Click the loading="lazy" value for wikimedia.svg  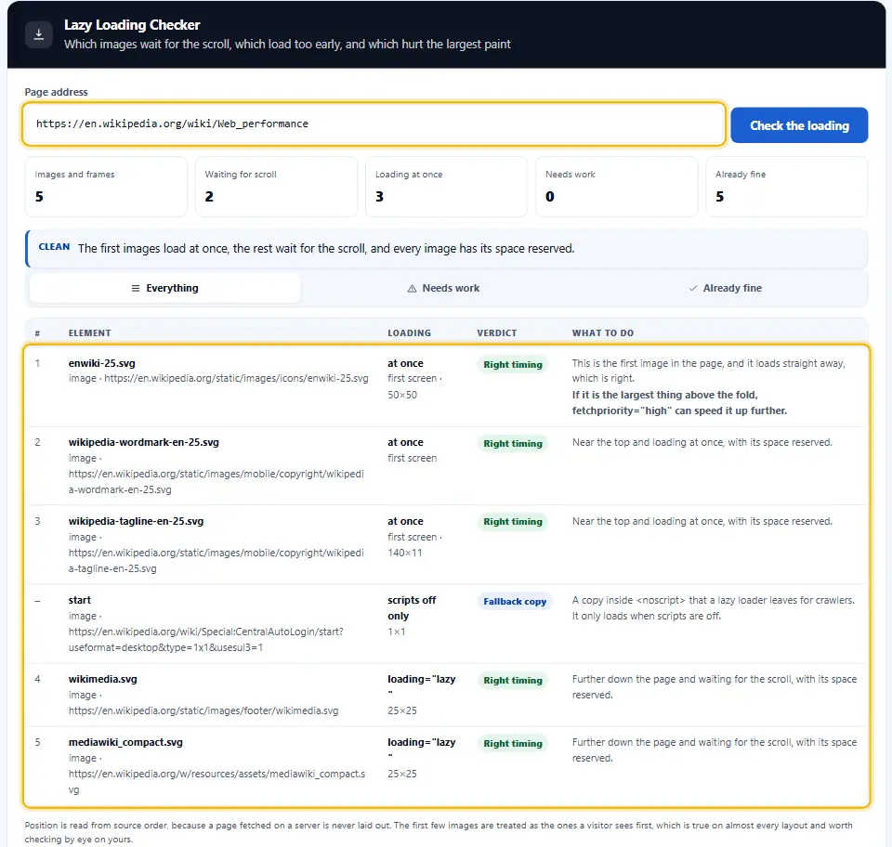[x=422, y=685]
